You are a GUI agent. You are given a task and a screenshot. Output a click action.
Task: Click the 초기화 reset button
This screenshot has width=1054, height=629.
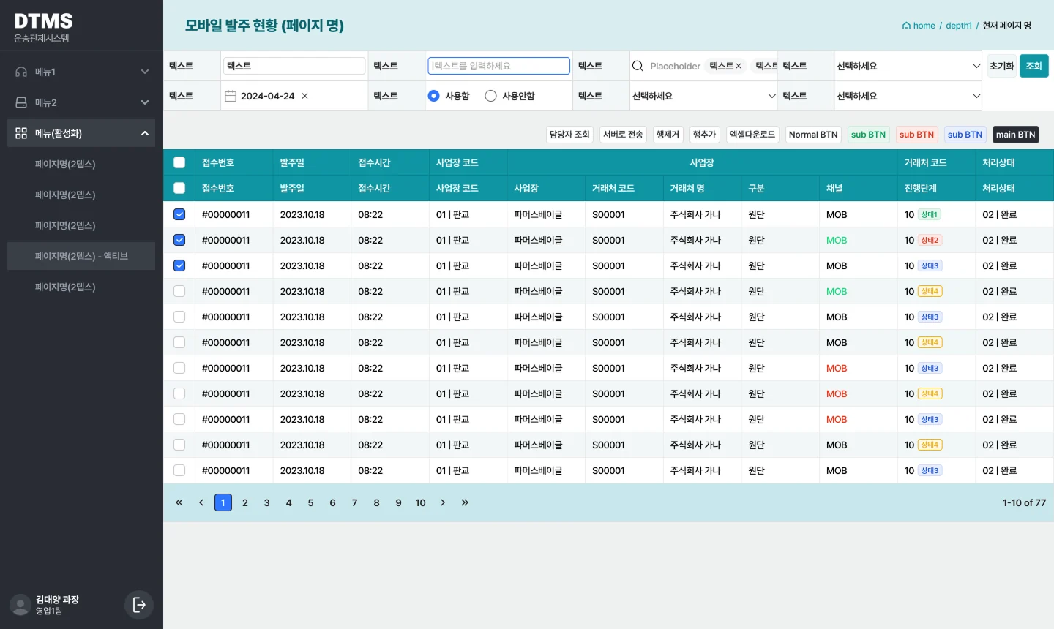[1002, 66]
